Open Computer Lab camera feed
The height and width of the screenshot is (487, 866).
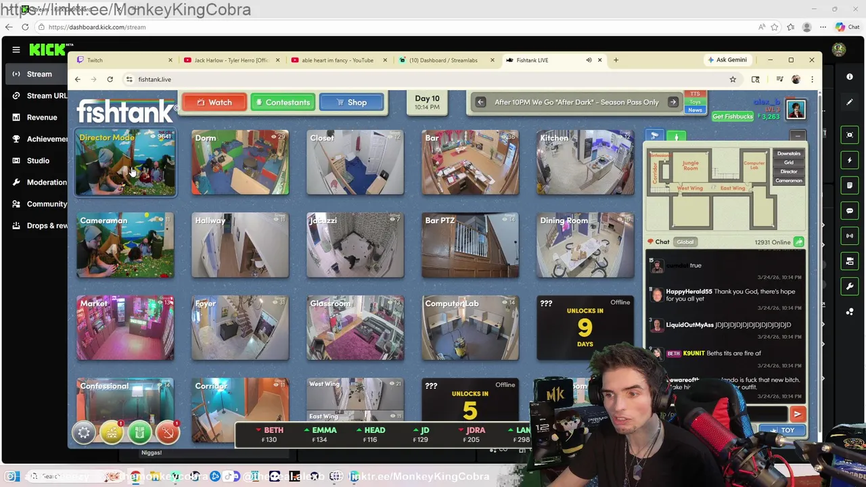[x=470, y=328]
